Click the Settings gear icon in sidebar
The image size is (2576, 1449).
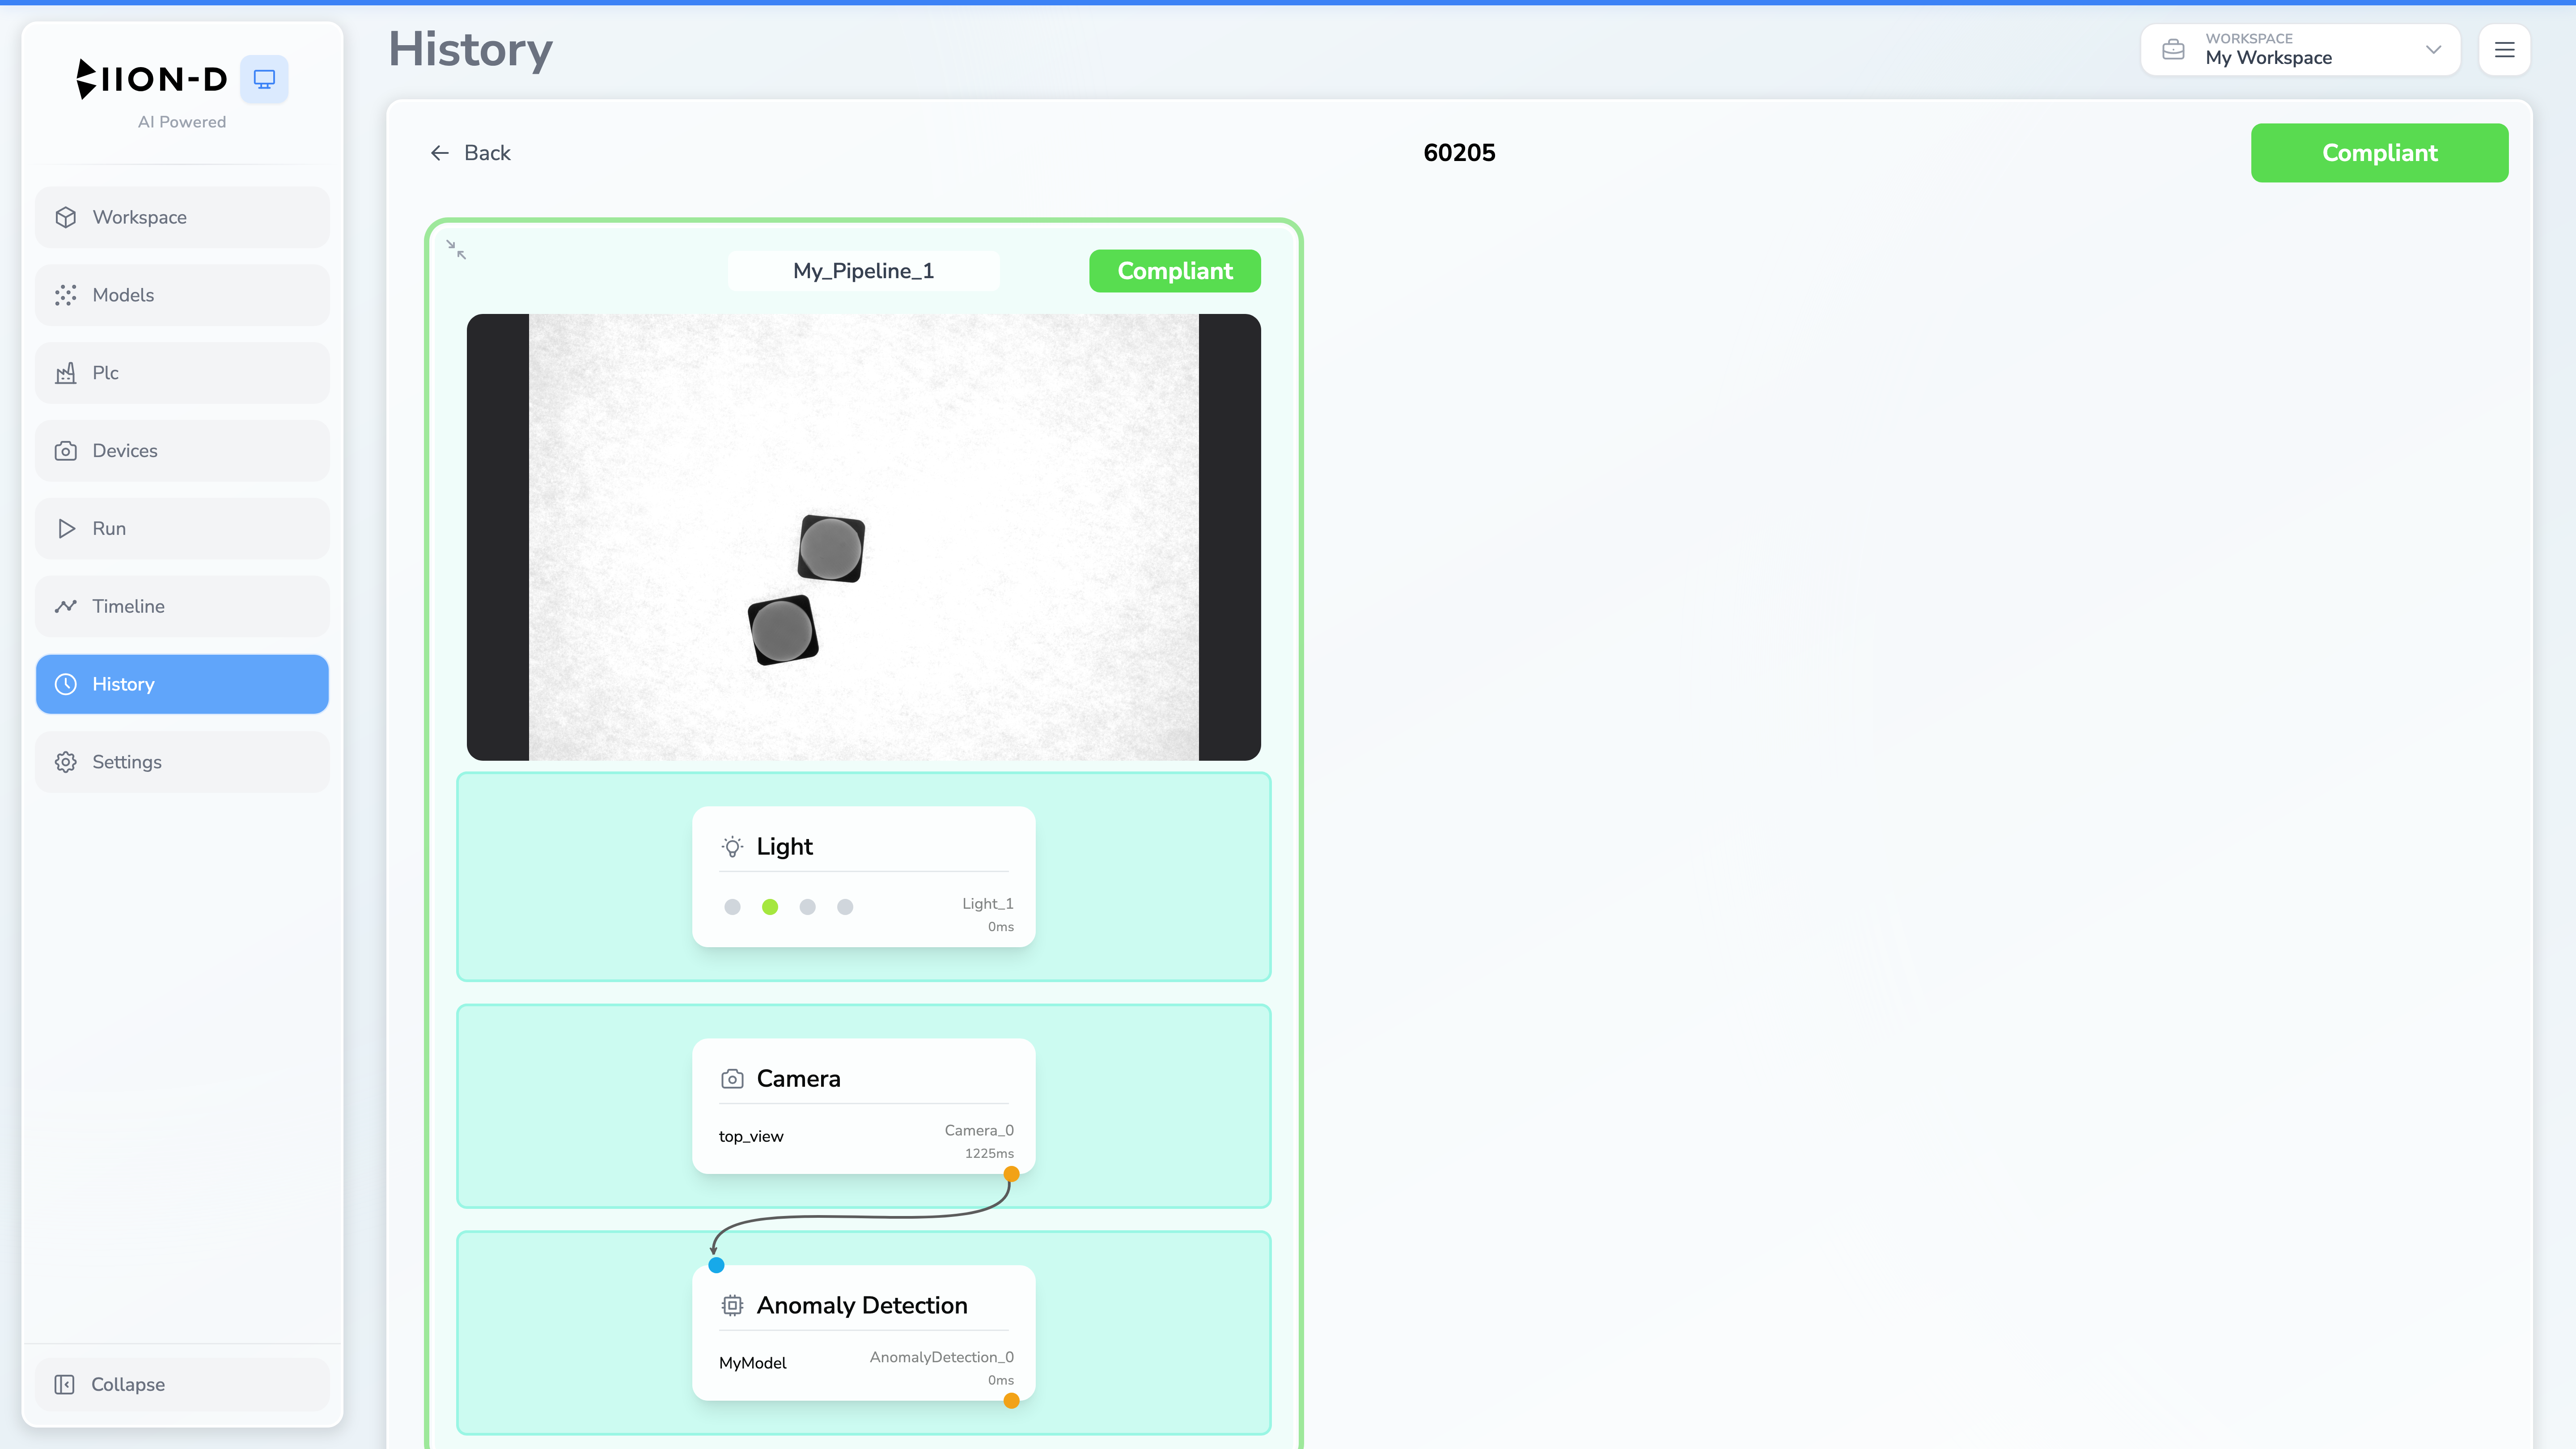66,762
